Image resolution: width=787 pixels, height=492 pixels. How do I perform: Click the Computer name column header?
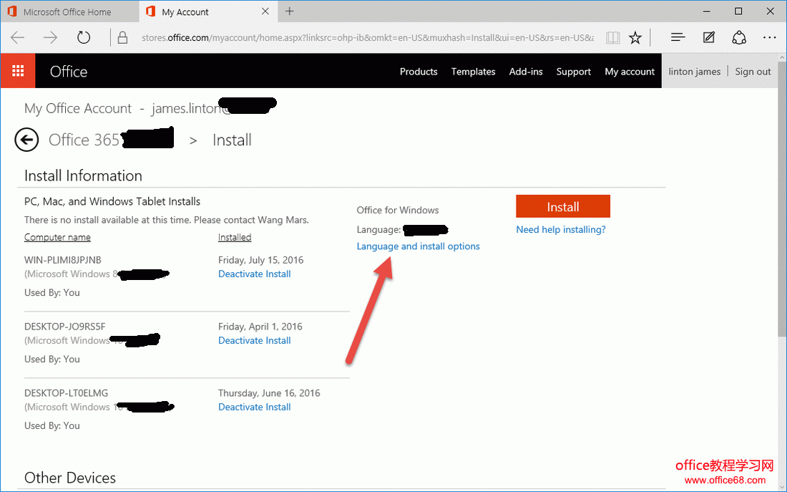57,237
